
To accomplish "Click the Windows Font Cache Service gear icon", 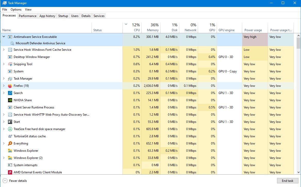I will 10,50.
